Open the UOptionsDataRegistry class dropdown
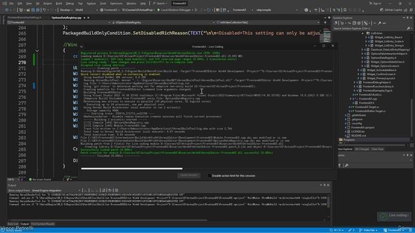The height and width of the screenshot is (233, 415). [x=163, y=23]
